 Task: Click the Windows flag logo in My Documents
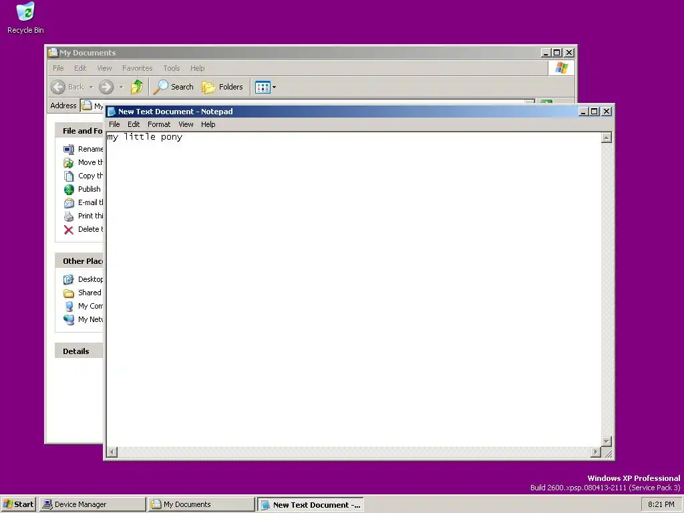click(x=561, y=68)
